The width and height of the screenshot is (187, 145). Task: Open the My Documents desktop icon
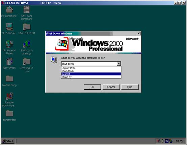pos(9,10)
